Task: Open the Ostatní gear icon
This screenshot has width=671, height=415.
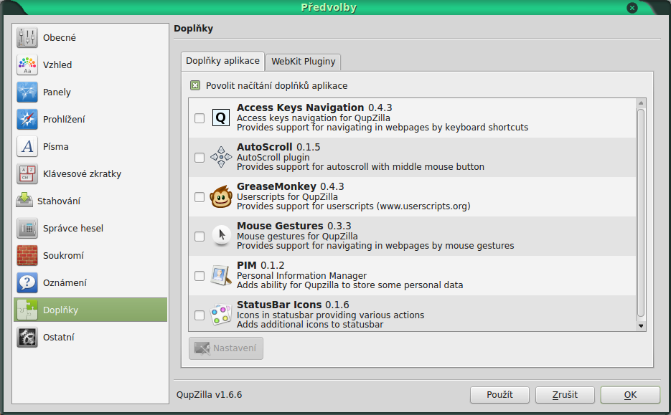Action: (x=27, y=337)
